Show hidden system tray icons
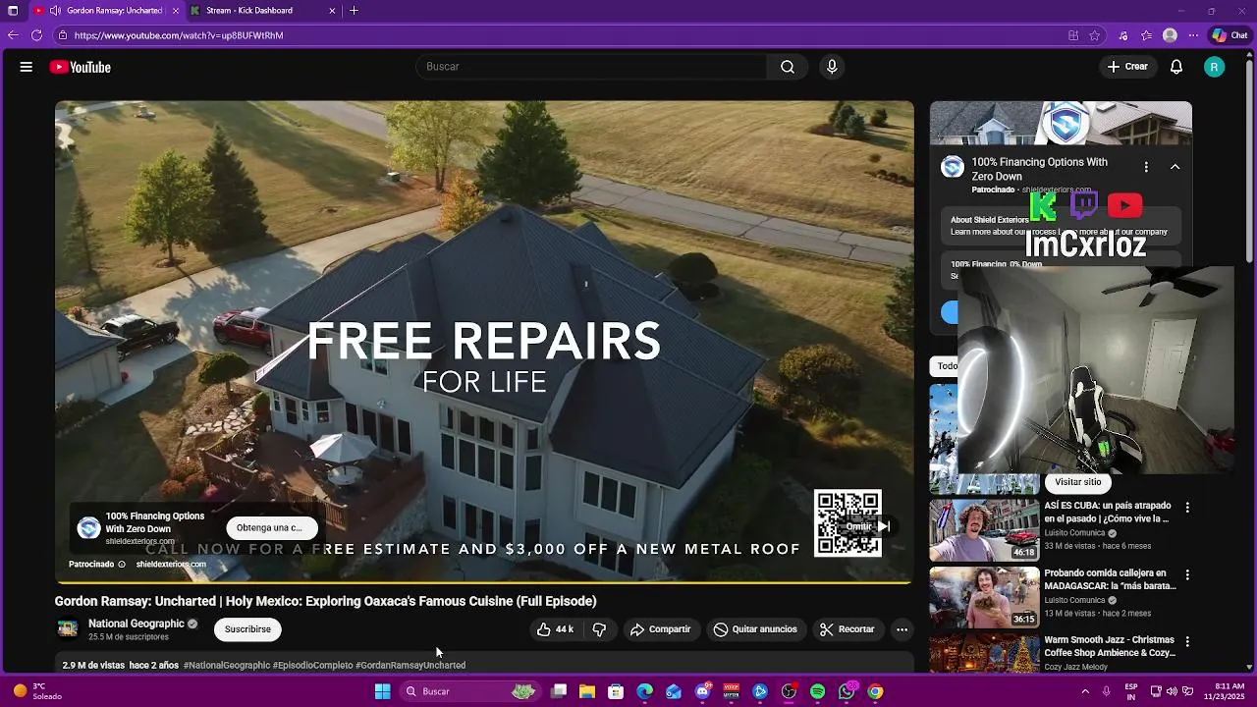The height and width of the screenshot is (707, 1257). coord(1085,691)
